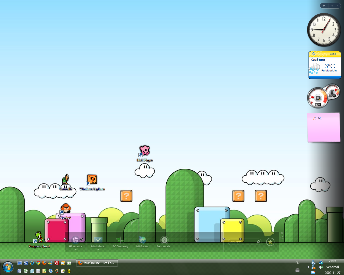Switch to the JeuxOnLine Firefox taskbar button
The height and width of the screenshot is (275, 344).
97,263
